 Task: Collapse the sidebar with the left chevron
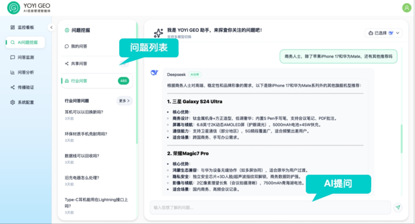click(x=51, y=27)
